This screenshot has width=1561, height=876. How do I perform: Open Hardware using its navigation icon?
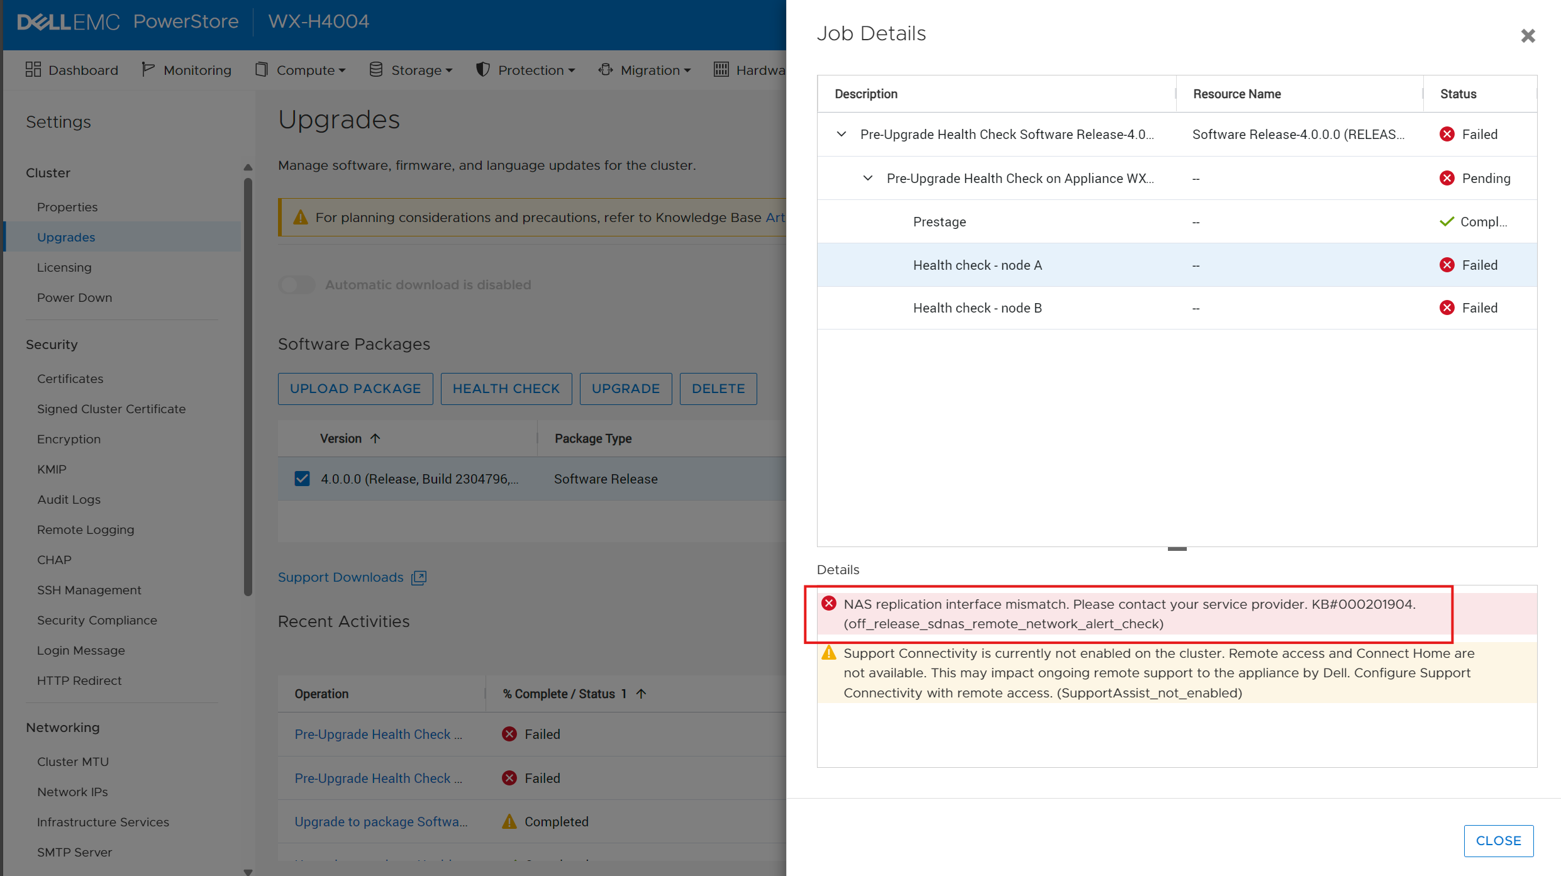pyautogui.click(x=721, y=69)
